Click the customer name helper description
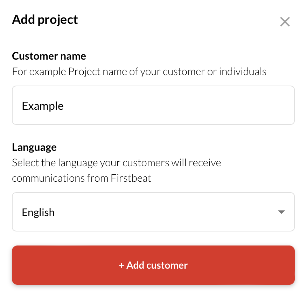Screen dimensions: 306x296 pos(139,72)
